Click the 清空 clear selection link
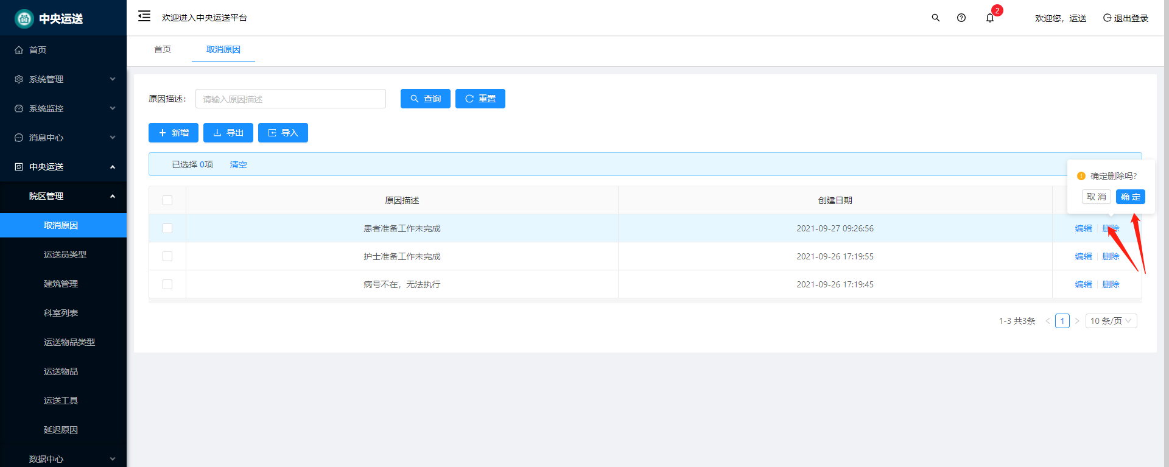The width and height of the screenshot is (1169, 467). [238, 164]
